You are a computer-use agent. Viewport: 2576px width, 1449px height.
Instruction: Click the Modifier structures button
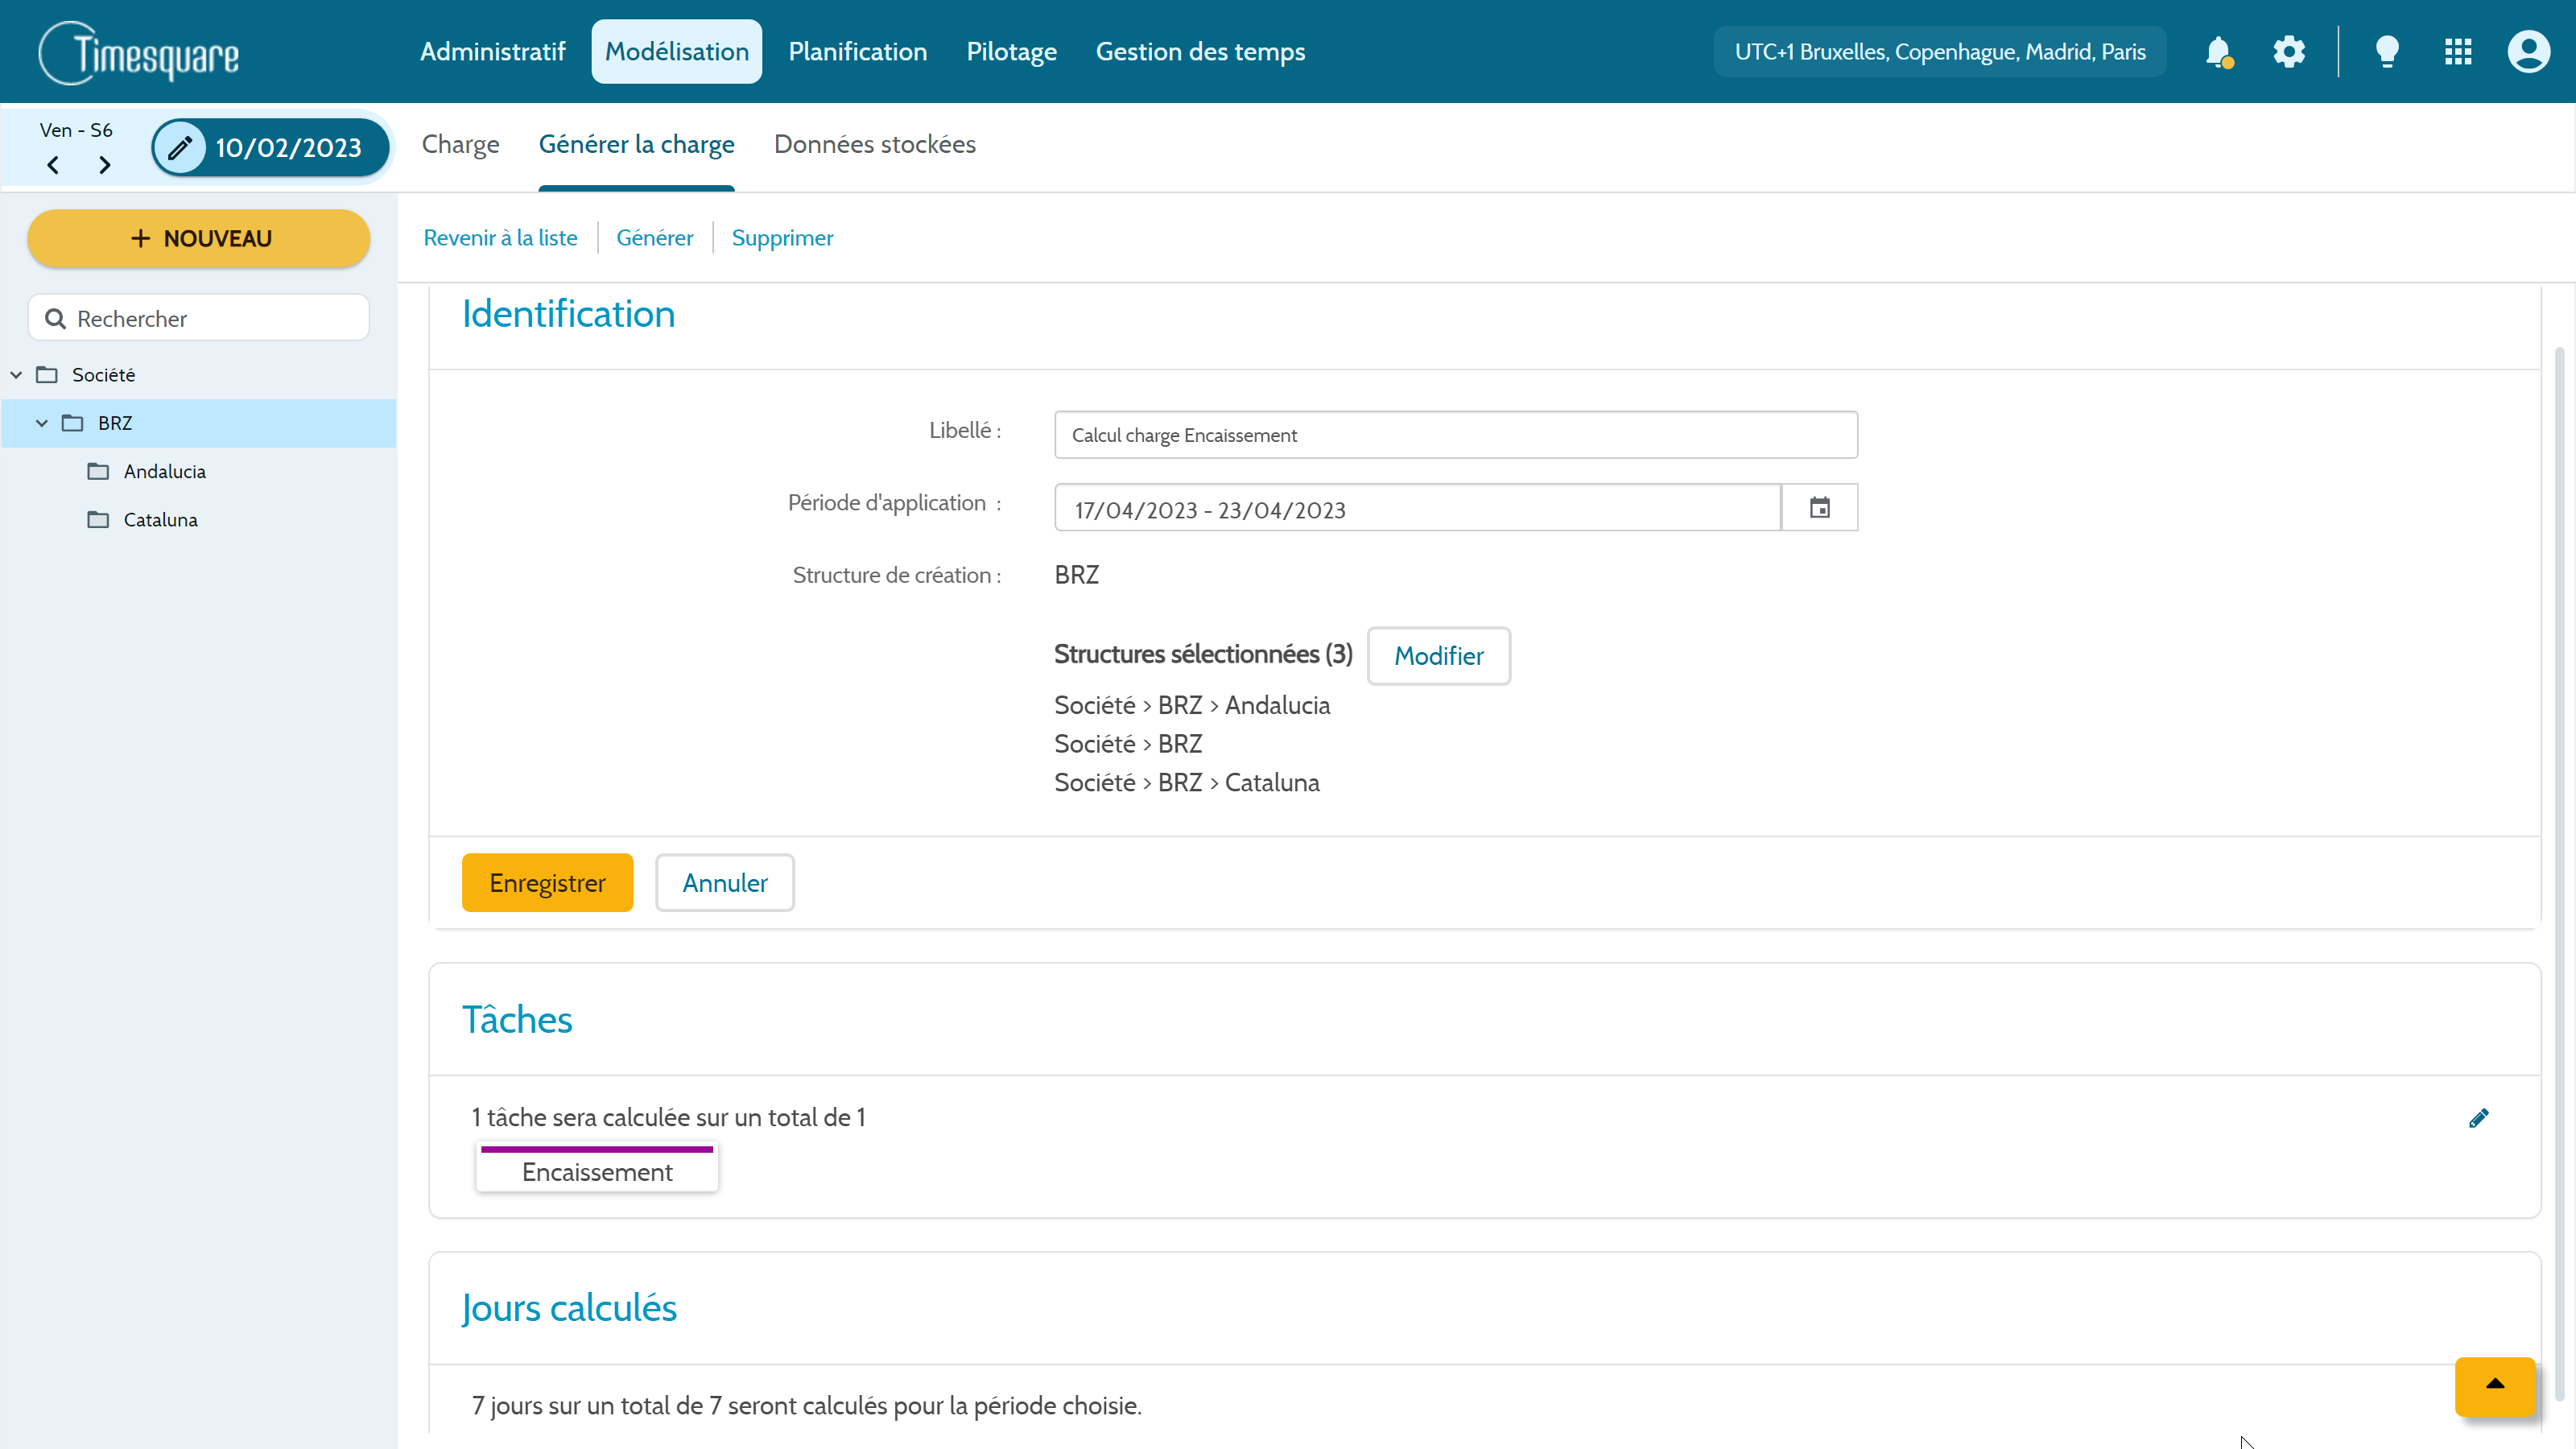point(1439,656)
